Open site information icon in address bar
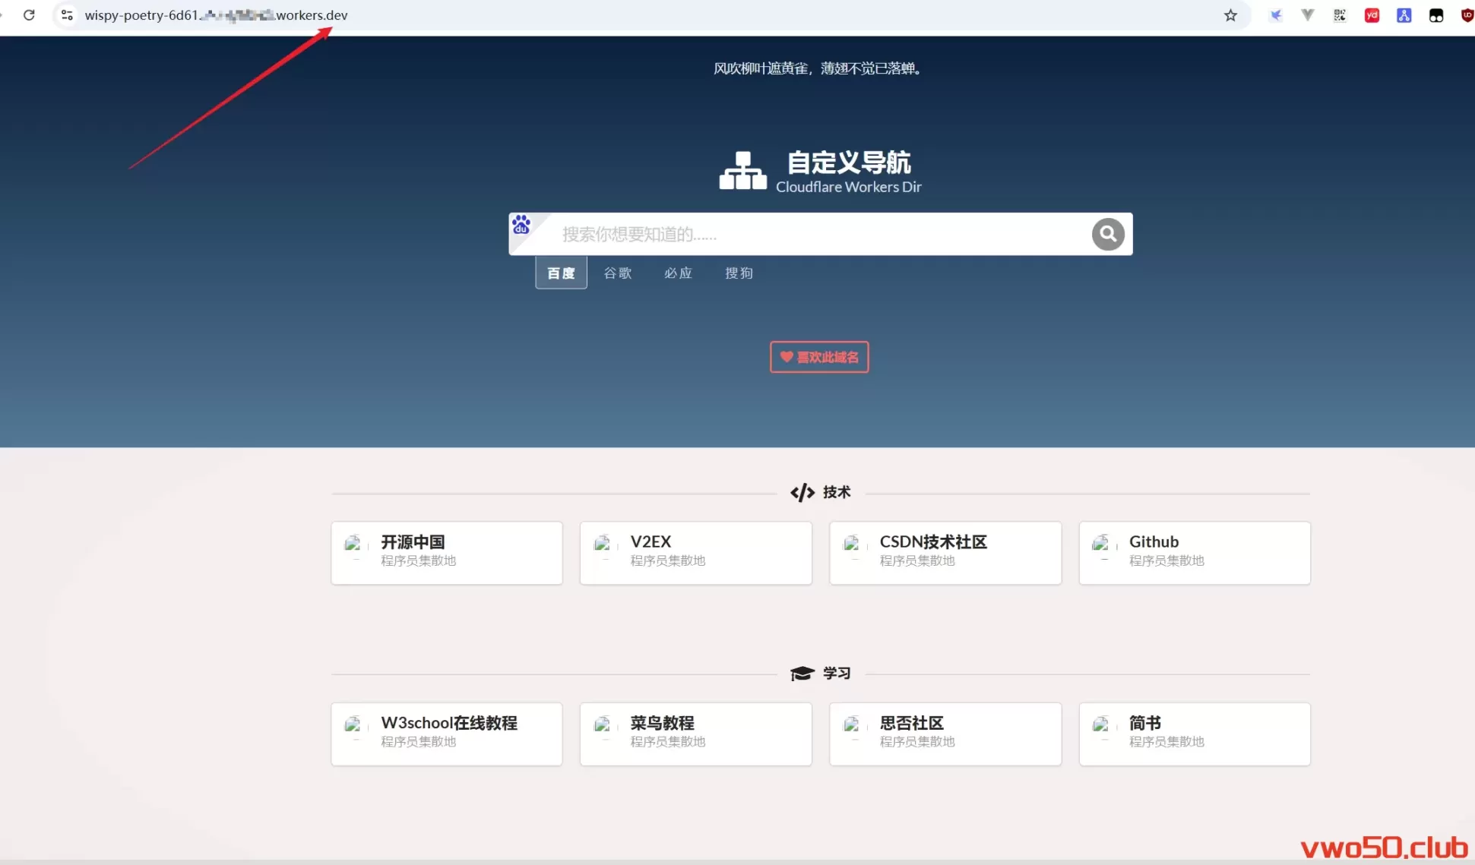Image resolution: width=1475 pixels, height=865 pixels. click(67, 15)
